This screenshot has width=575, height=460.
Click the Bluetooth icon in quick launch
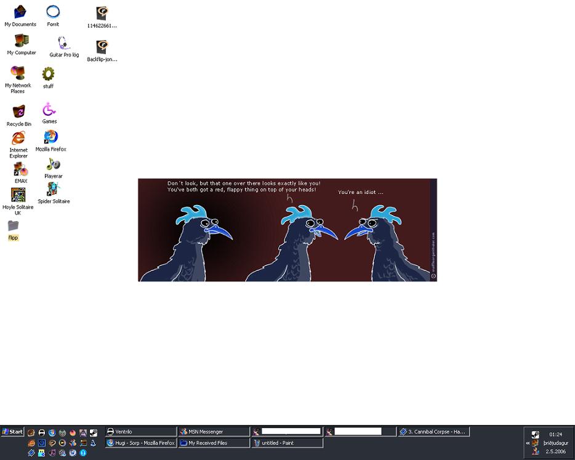pyautogui.click(x=83, y=453)
